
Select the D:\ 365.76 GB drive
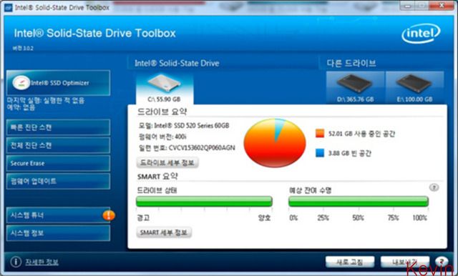click(x=355, y=87)
